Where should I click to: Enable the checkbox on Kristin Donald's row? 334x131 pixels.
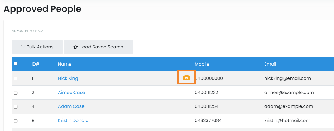(16, 121)
